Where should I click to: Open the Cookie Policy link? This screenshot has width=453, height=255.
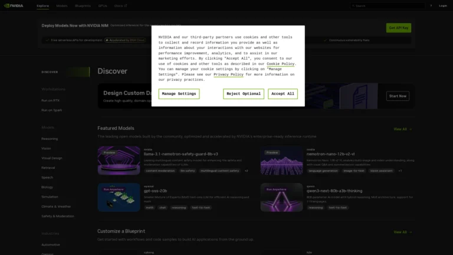click(x=281, y=64)
